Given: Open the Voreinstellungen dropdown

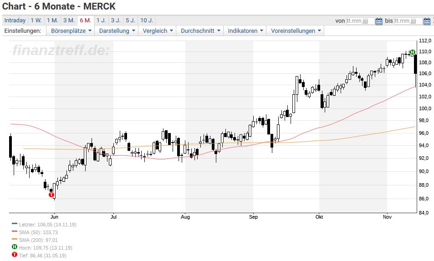Looking at the screenshot, I should coord(296,31).
